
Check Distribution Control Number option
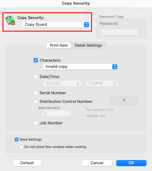point(36,101)
